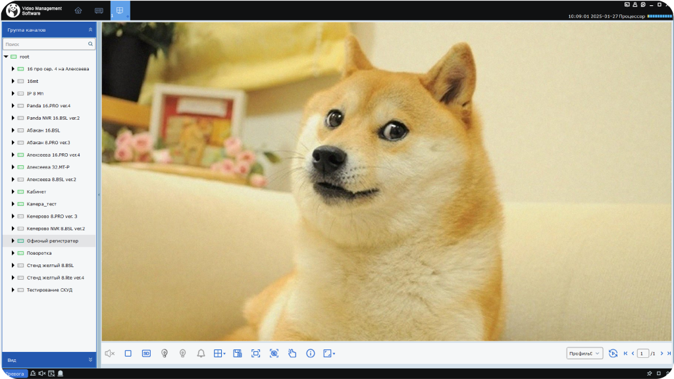Image resolution: width=674 pixels, height=379 pixels.
Task: Go to the last view page
Action: 669,353
